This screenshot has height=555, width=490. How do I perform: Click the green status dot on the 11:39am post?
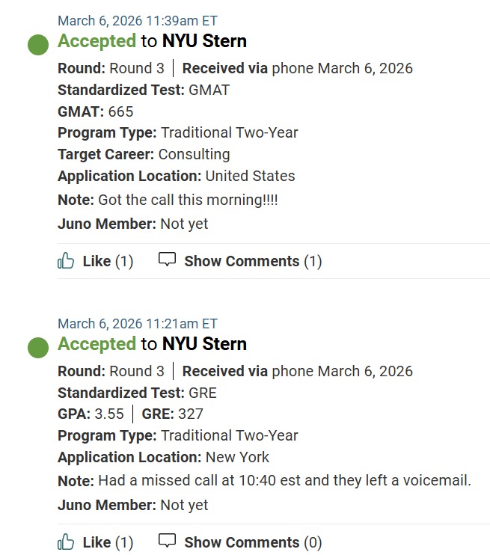tap(38, 44)
